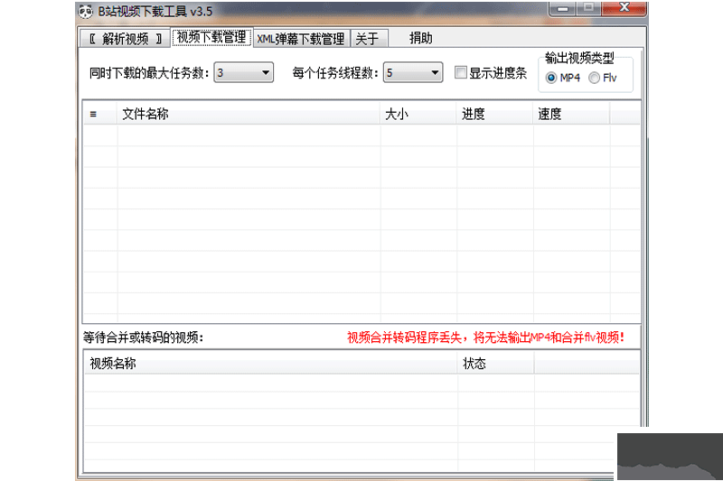Switch to the 解析视频 tab
Screen dimensions: 723x481
pyautogui.click(x=125, y=39)
